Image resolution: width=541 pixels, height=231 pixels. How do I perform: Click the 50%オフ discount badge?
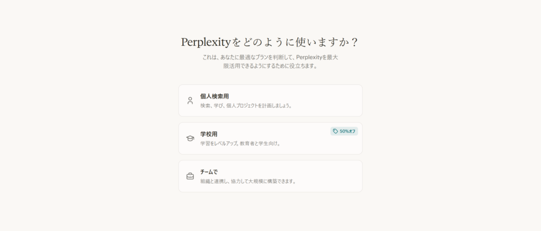pos(344,131)
